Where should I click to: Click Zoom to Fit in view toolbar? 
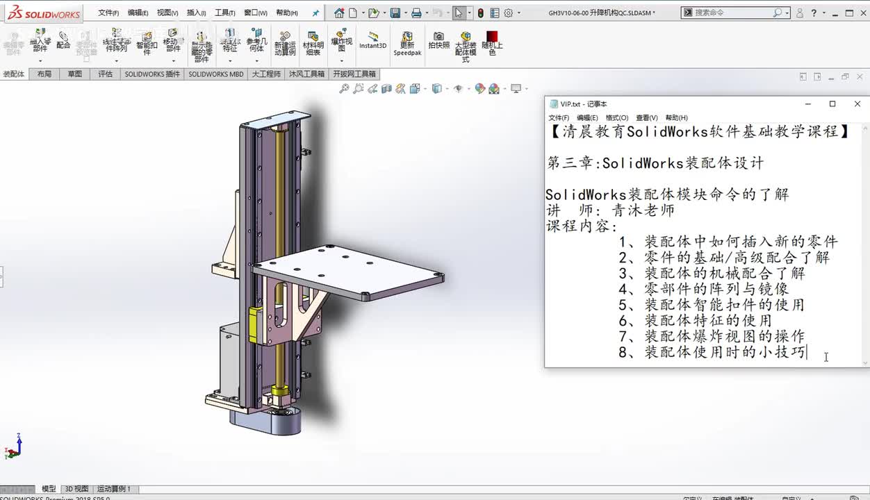tap(344, 88)
